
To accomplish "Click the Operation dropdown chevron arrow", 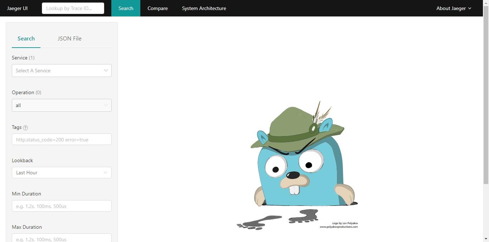I will (x=106, y=105).
